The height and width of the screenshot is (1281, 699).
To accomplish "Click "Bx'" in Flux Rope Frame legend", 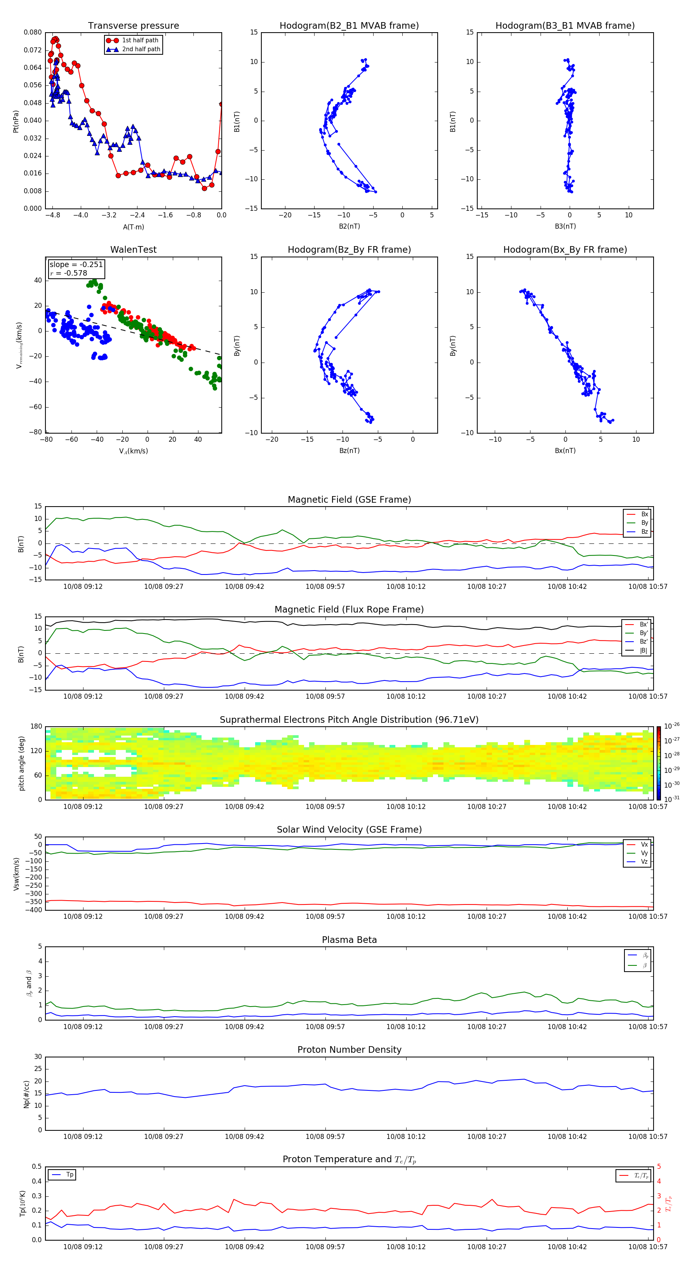I will click(x=636, y=625).
